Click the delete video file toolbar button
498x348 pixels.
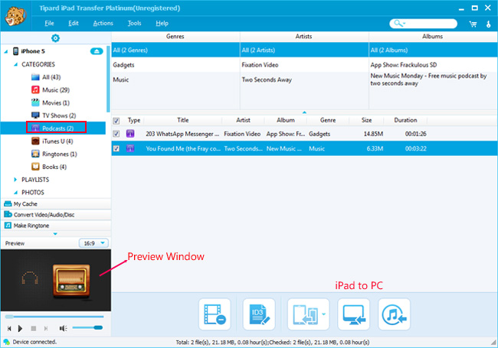(x=215, y=314)
